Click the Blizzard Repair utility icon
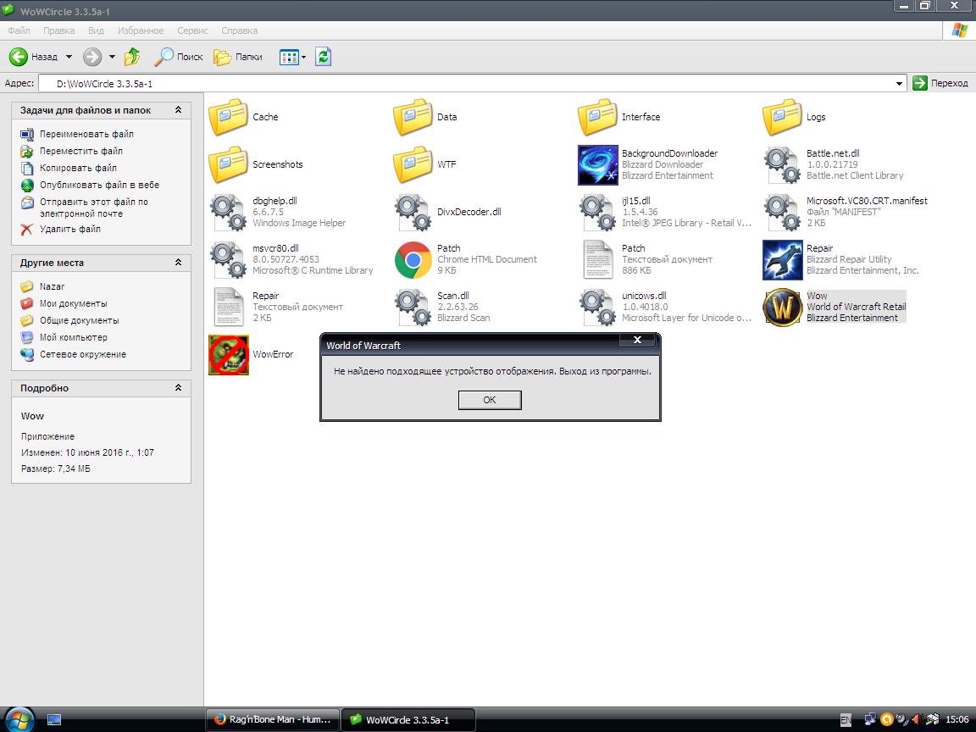Image resolution: width=976 pixels, height=732 pixels. [x=782, y=259]
